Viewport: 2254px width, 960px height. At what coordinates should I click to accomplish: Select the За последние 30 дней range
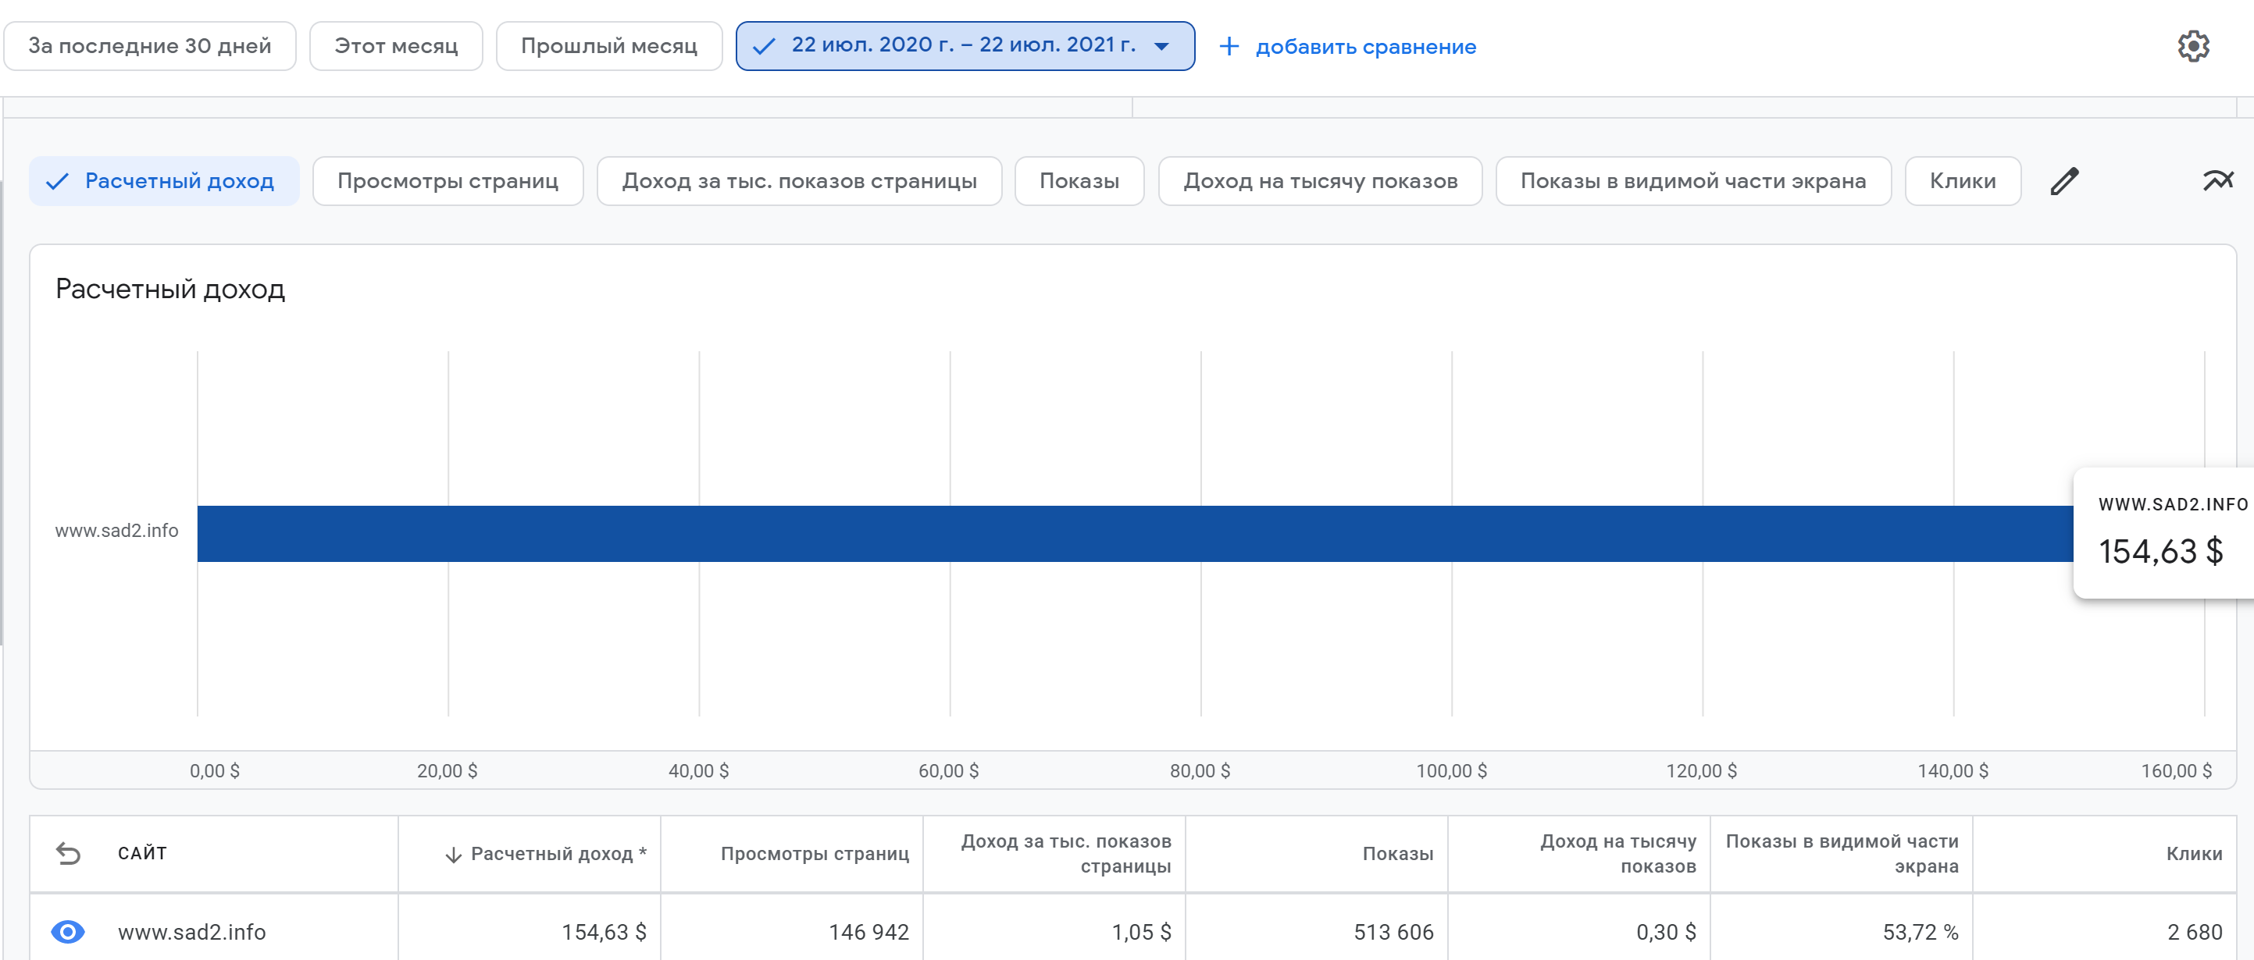[x=150, y=46]
